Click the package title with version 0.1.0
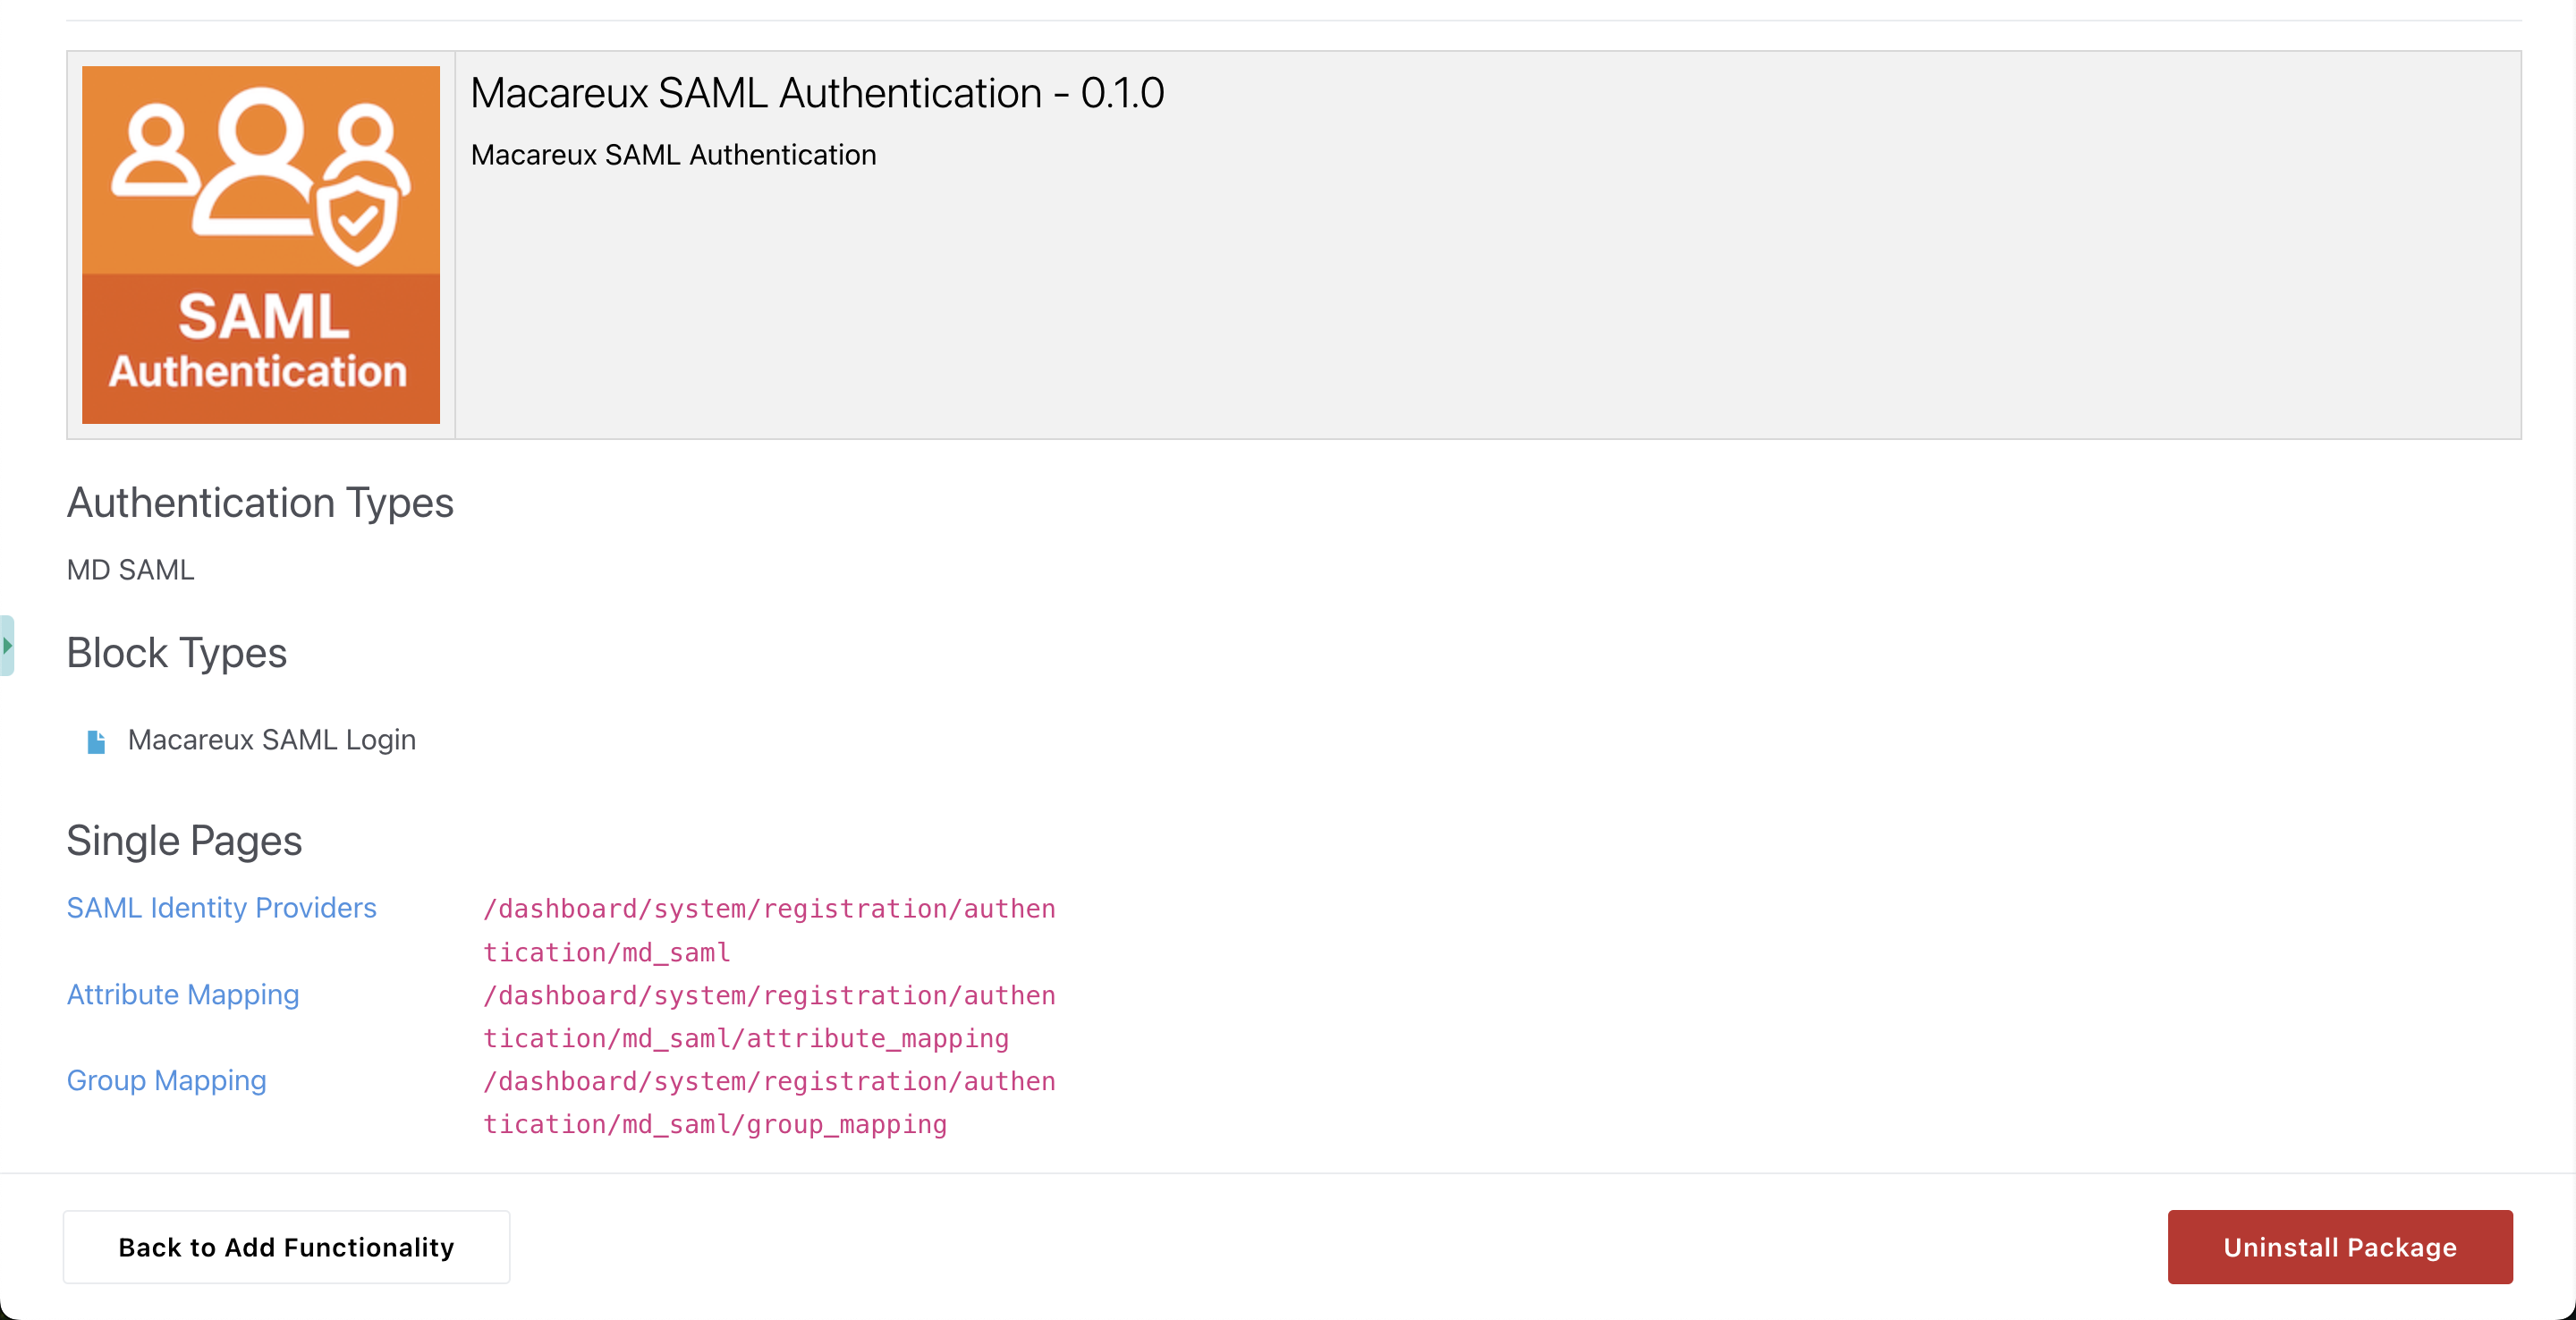2576x1320 pixels. 817,93
